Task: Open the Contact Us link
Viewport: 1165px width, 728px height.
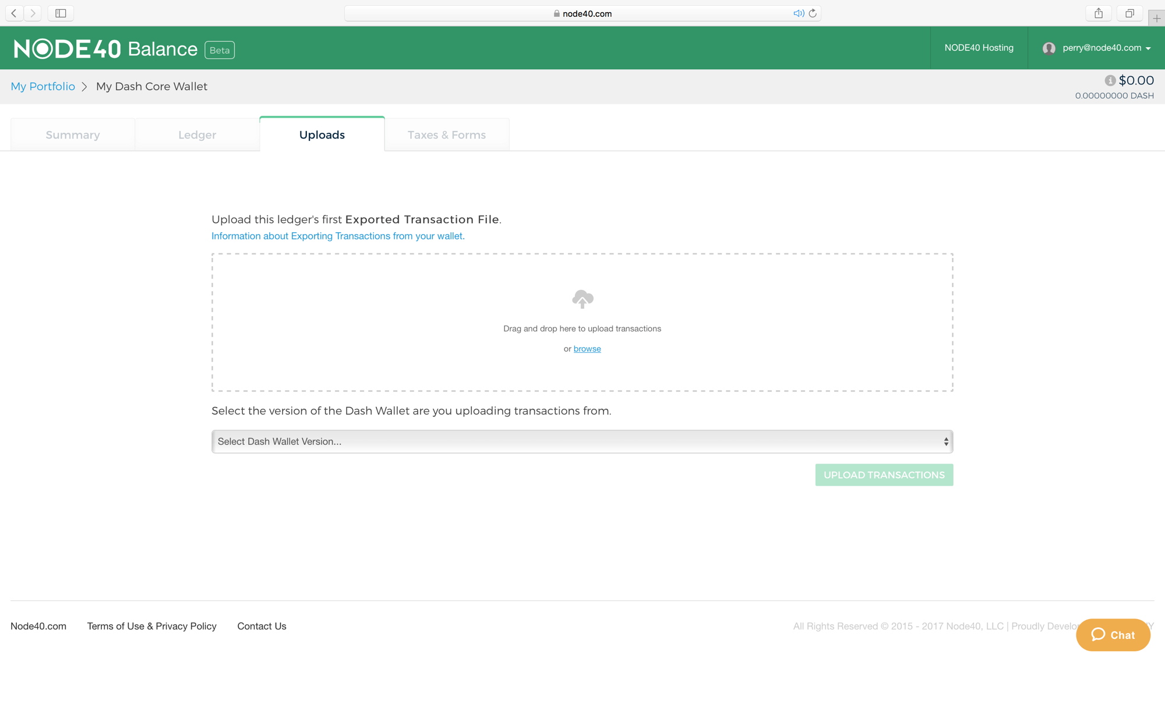Action: point(262,626)
